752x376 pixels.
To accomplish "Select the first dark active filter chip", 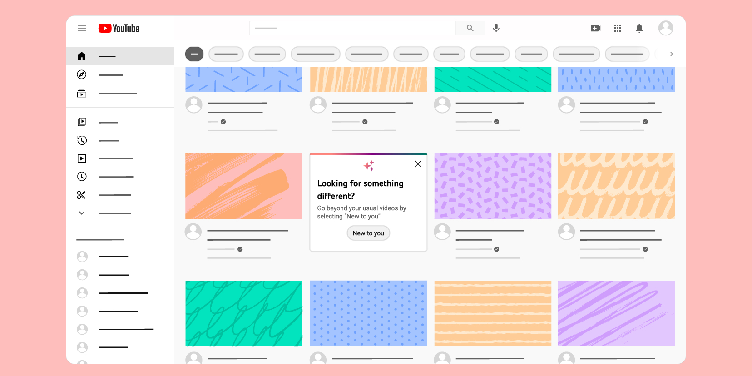I will (x=194, y=54).
